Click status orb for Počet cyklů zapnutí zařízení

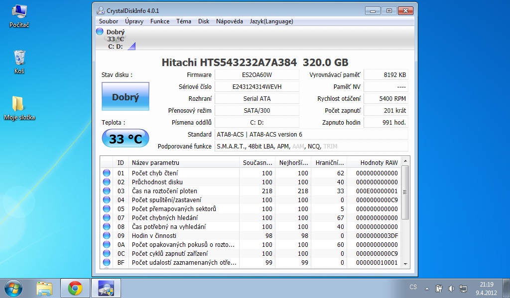[107, 253]
